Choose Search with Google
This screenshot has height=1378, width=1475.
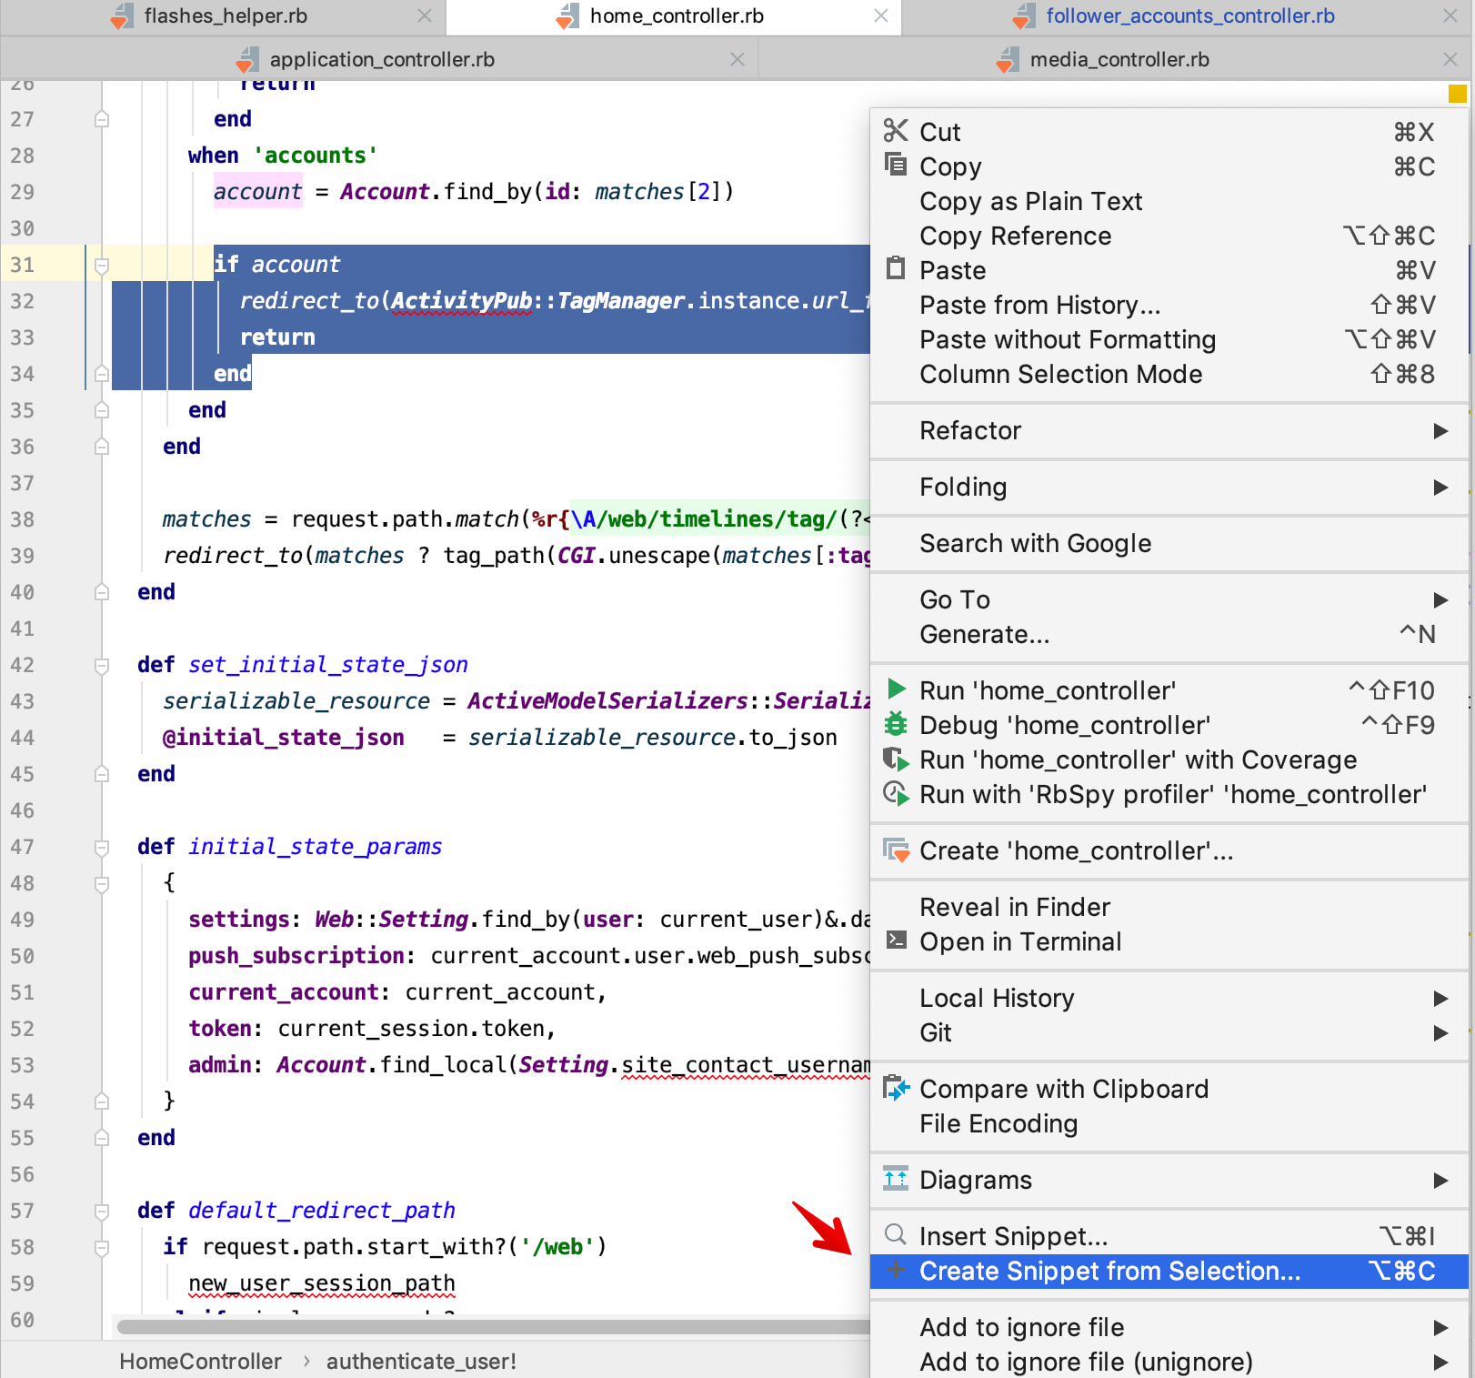tap(1035, 543)
